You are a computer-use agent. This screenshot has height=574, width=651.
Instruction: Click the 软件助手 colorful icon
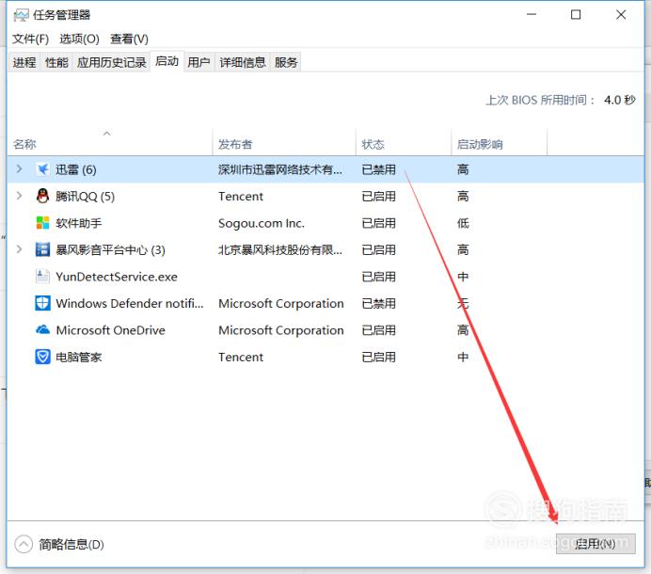tap(42, 223)
